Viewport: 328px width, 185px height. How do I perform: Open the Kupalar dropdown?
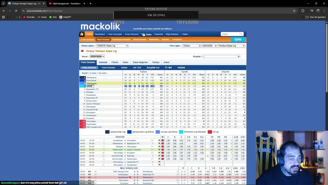(x=221, y=57)
